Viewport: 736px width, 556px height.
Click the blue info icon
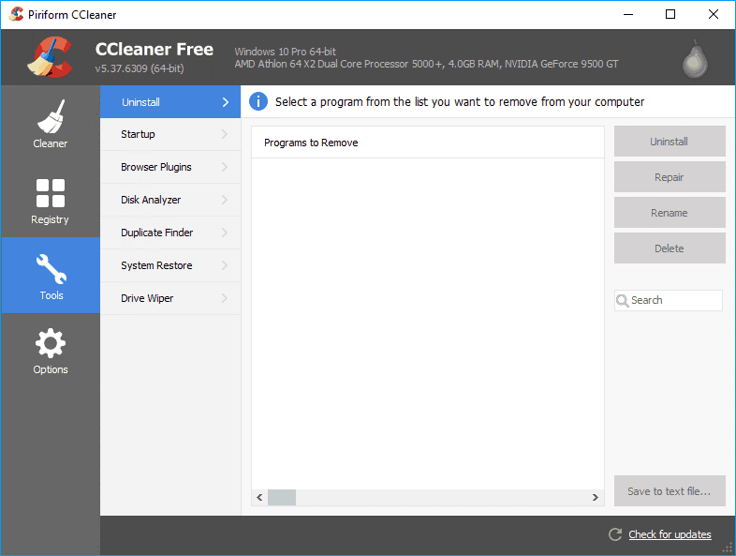(258, 101)
